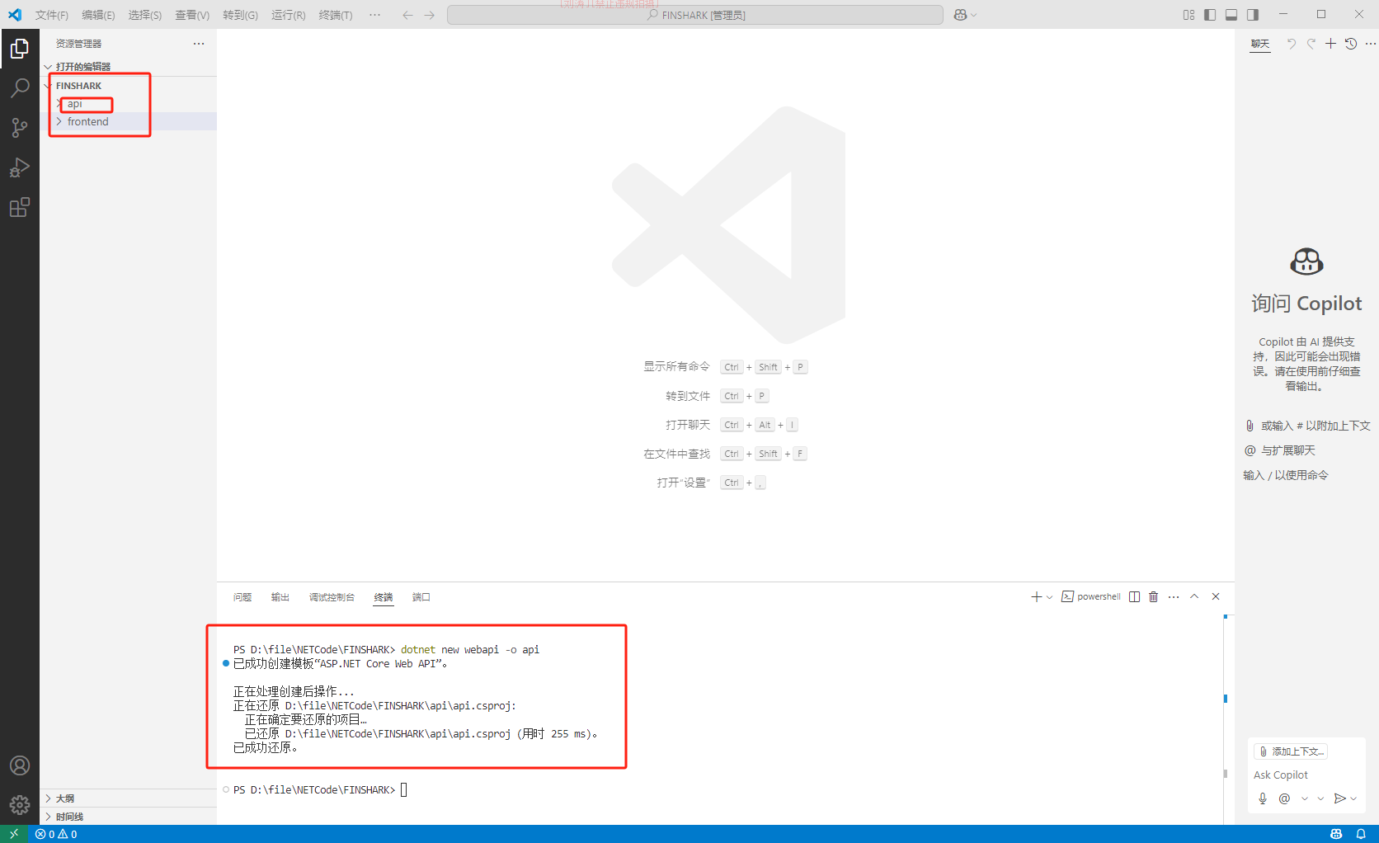The width and height of the screenshot is (1379, 843).
Task: Start voice chat with the microphone icon
Action: (1263, 798)
